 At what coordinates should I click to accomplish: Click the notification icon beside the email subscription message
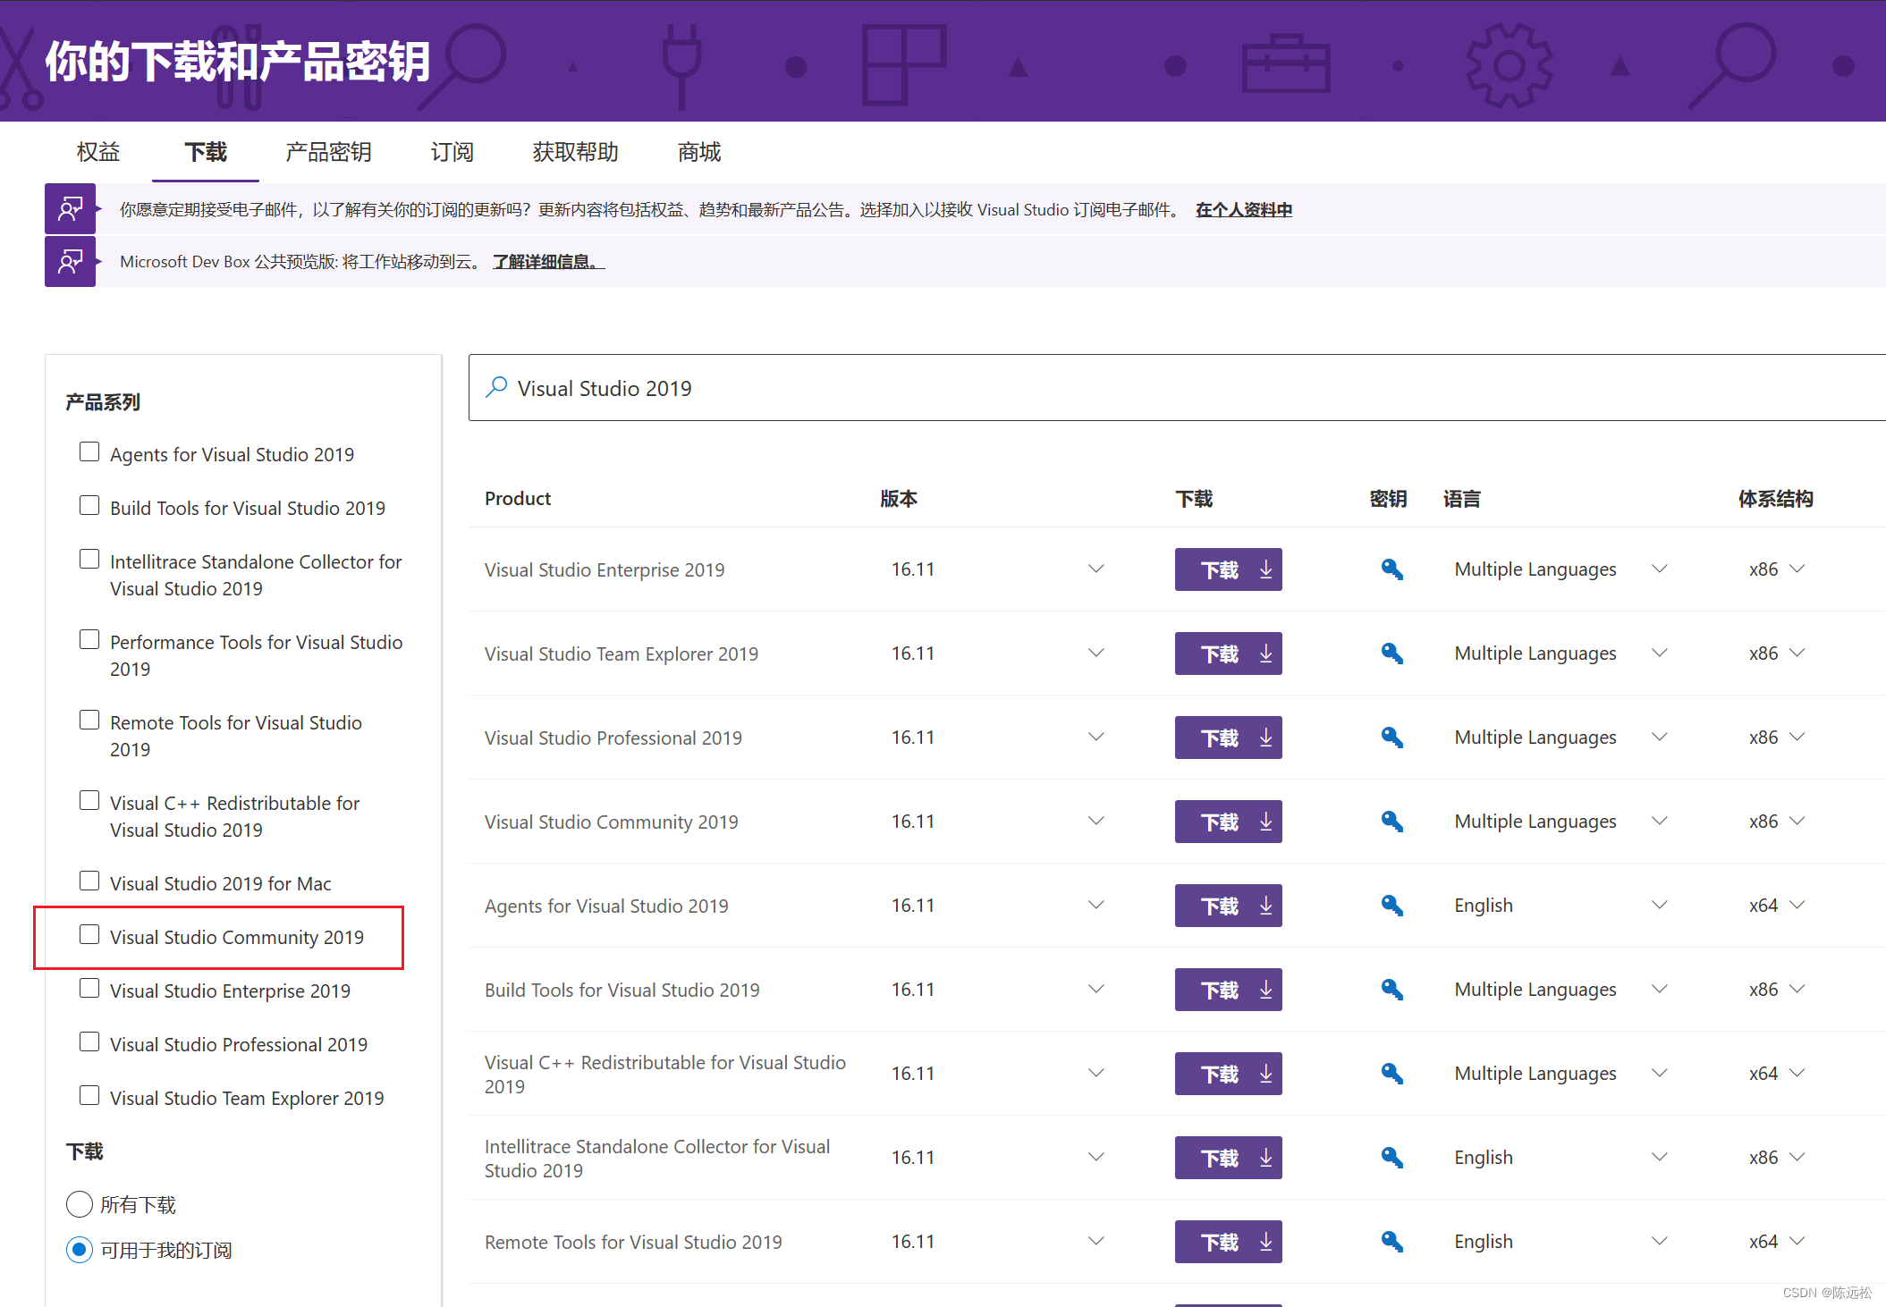70,209
